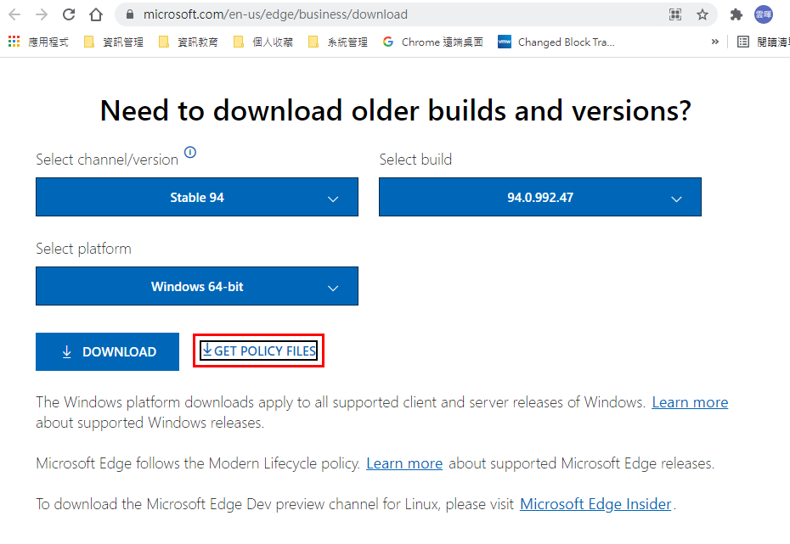Open Learn more about Modern Lifecycle policy

[404, 463]
